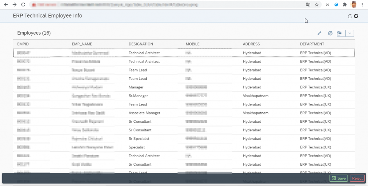Click the blurred employee name in the Sr.Manager row
Screen dimensions: 368x186
pyautogui.click(x=91, y=96)
